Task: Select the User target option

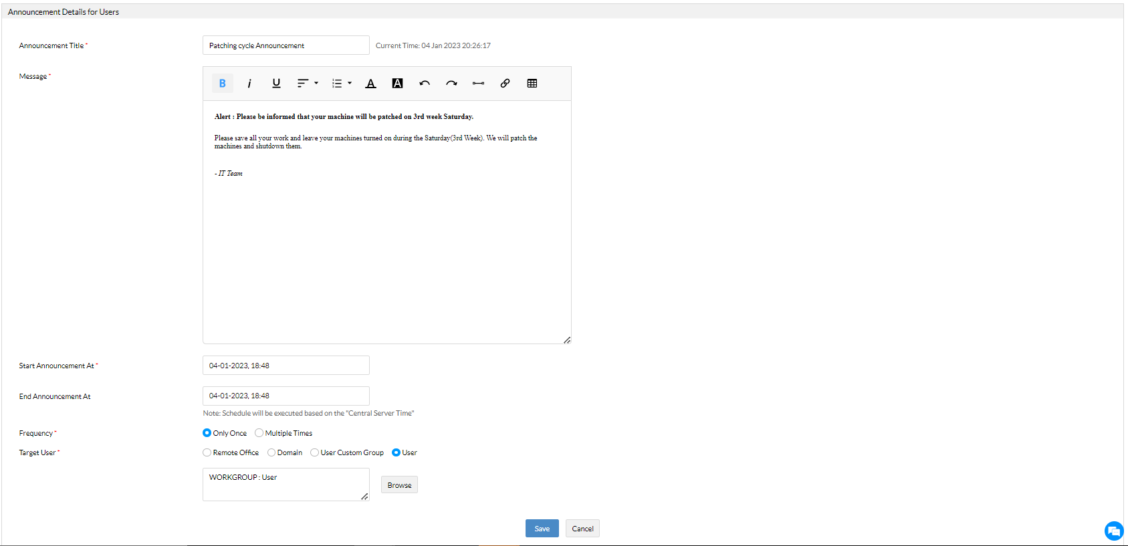Action: pyautogui.click(x=397, y=452)
